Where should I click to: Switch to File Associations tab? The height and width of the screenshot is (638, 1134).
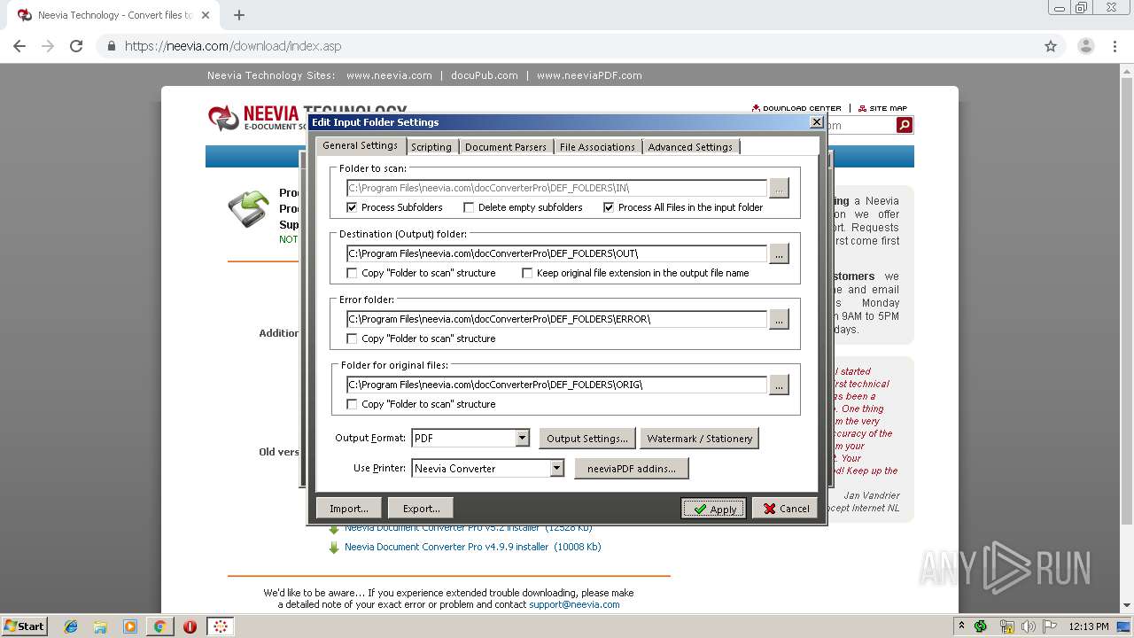[x=597, y=147]
